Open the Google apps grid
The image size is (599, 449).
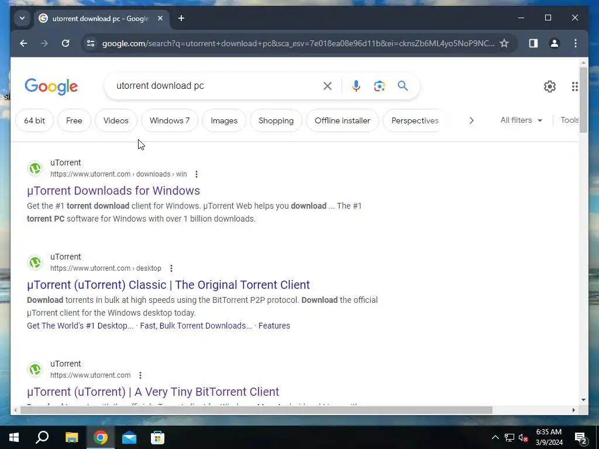coord(574,87)
